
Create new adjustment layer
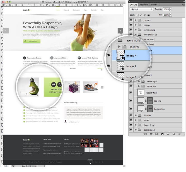(x=162, y=134)
